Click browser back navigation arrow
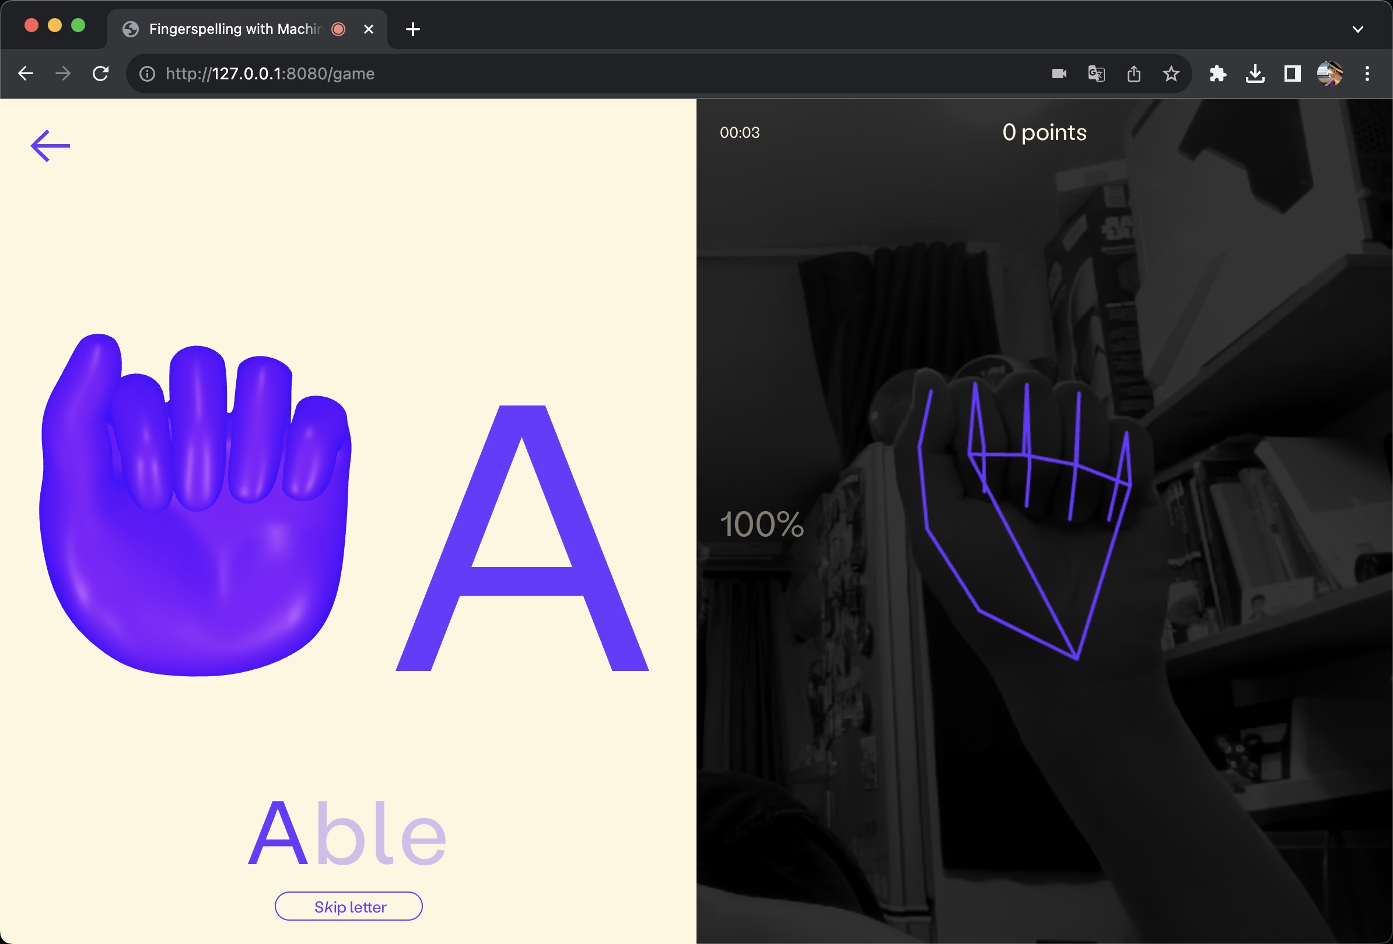 [26, 74]
